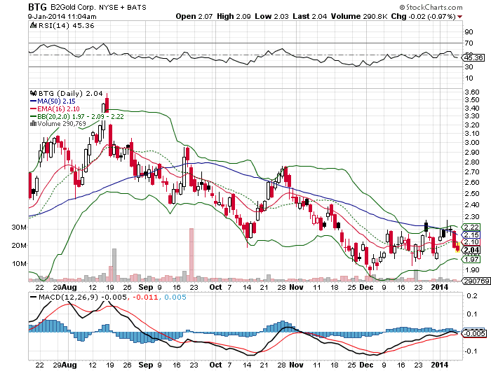The width and height of the screenshot is (491, 371).
Task: Click the EMA(16) 2.10 legend text
Action: [58, 108]
